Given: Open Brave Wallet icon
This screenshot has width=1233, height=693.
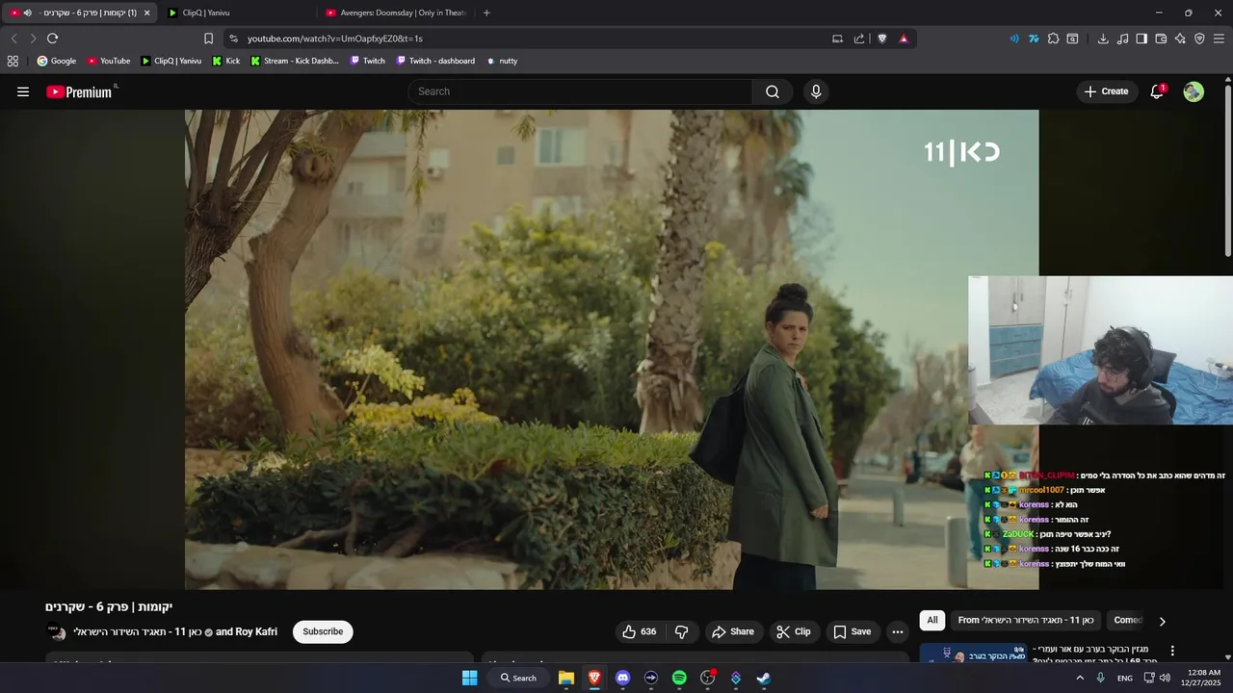Looking at the screenshot, I should coord(1161,38).
